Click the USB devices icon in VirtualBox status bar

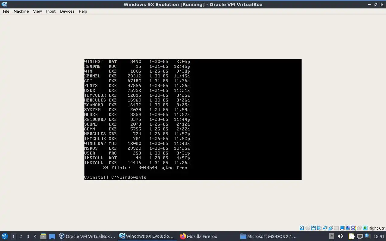[331, 228]
